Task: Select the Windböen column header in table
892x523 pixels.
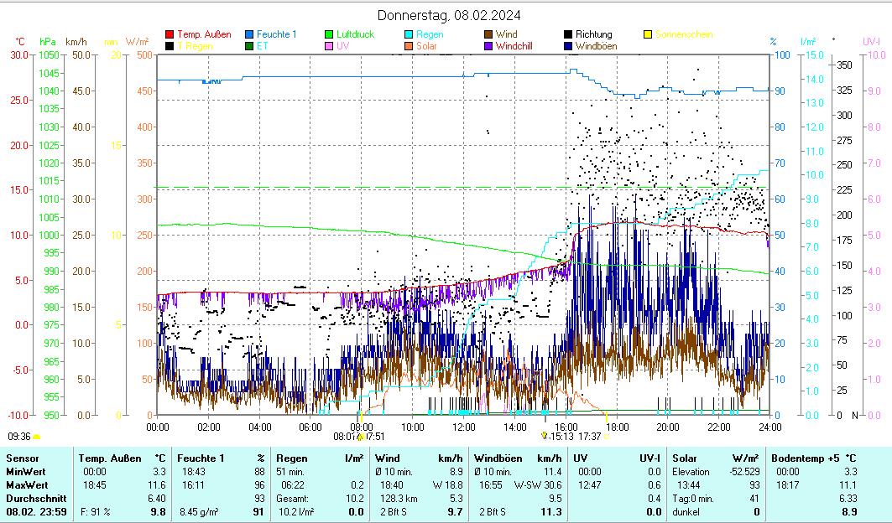Action: (498, 458)
